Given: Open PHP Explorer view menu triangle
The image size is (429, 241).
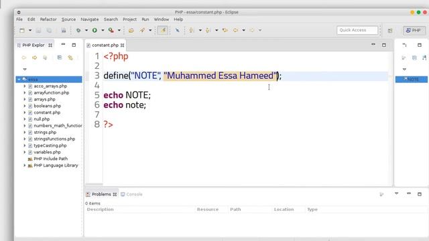Looking at the screenshot, I should tap(25, 69).
